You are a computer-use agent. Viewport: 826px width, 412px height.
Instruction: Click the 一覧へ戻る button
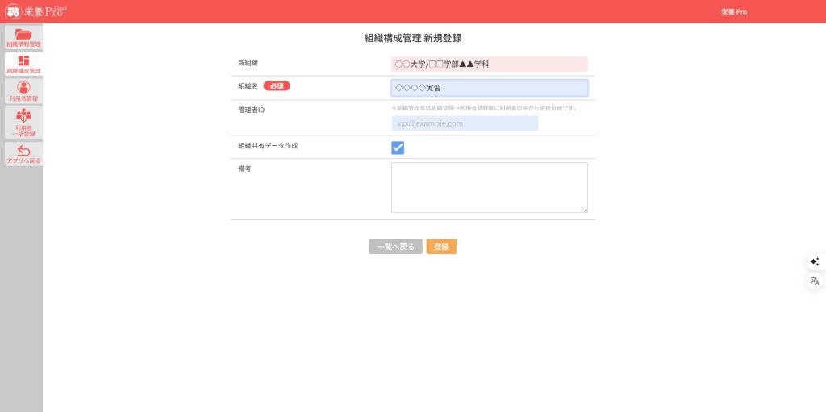pyautogui.click(x=395, y=247)
